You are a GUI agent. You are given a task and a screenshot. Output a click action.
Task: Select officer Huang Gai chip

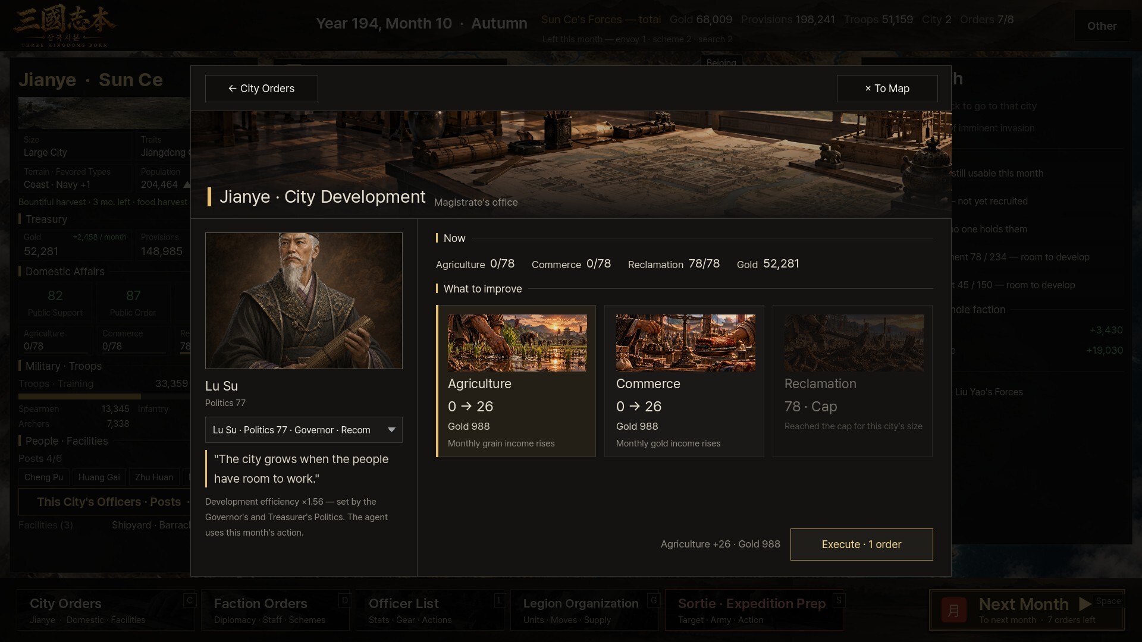(99, 477)
